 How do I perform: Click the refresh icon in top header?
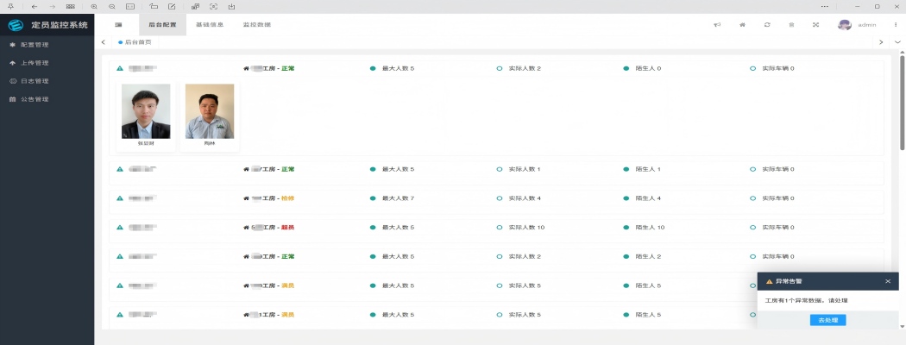click(767, 25)
